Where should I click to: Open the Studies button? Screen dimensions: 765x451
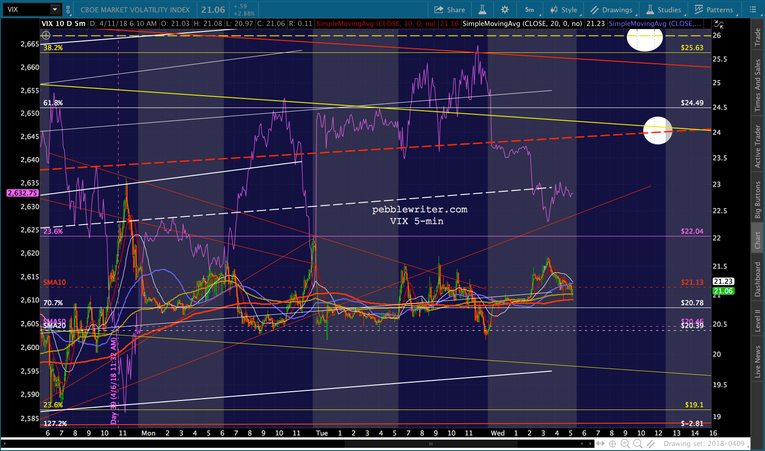click(x=664, y=10)
